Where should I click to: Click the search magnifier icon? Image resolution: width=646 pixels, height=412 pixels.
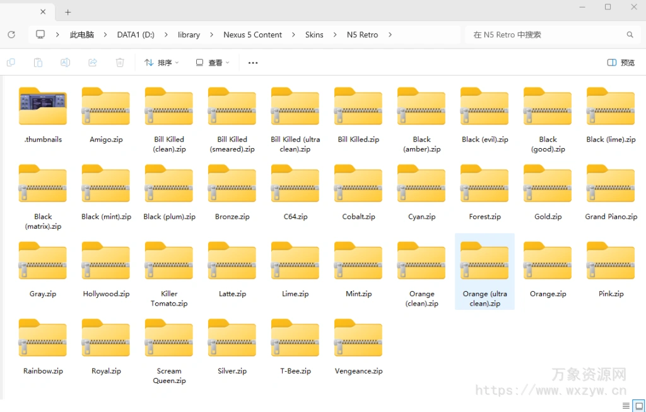tap(630, 35)
